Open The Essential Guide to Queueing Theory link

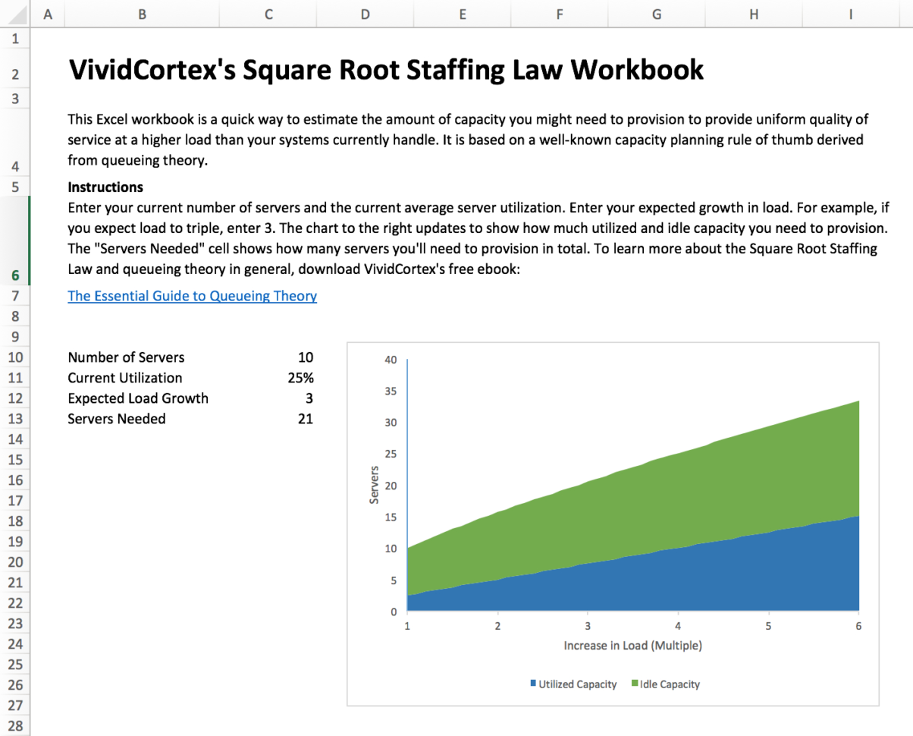pos(192,296)
